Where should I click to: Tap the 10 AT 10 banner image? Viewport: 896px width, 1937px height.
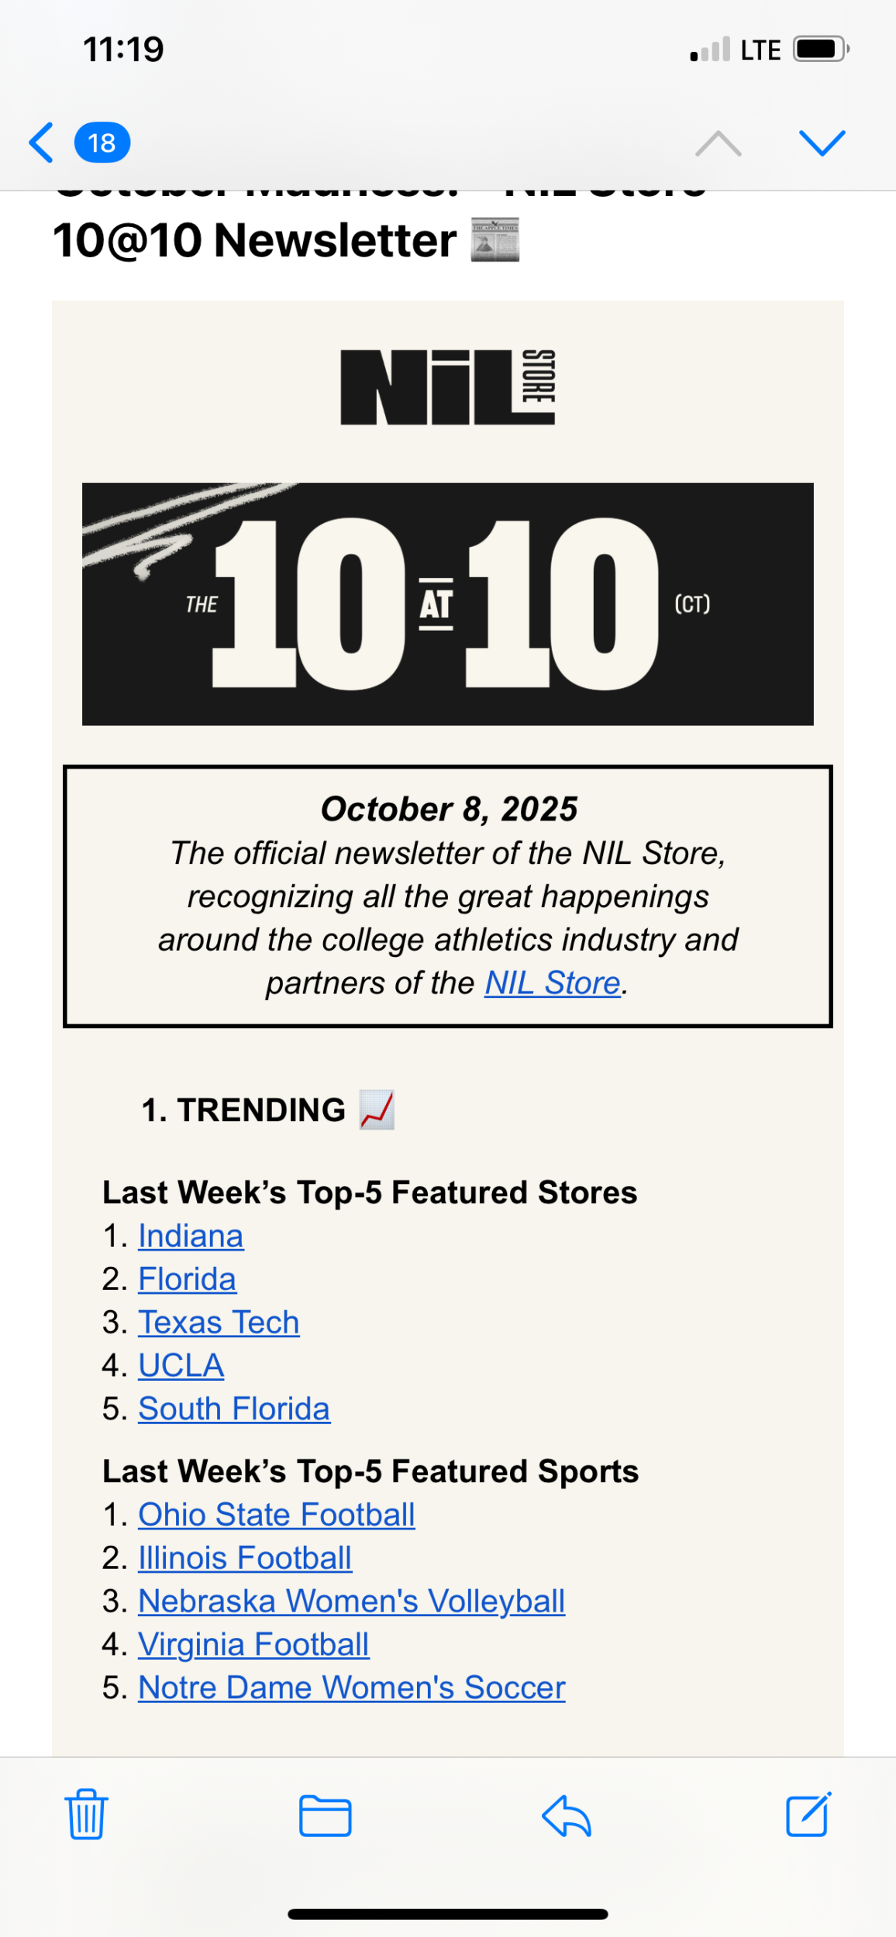click(x=448, y=604)
